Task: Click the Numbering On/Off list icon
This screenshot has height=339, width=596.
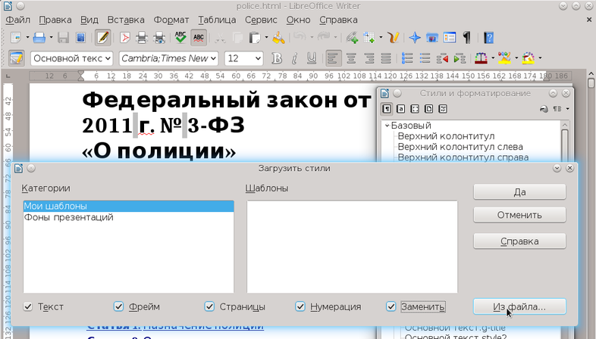Action: pyautogui.click(x=407, y=58)
